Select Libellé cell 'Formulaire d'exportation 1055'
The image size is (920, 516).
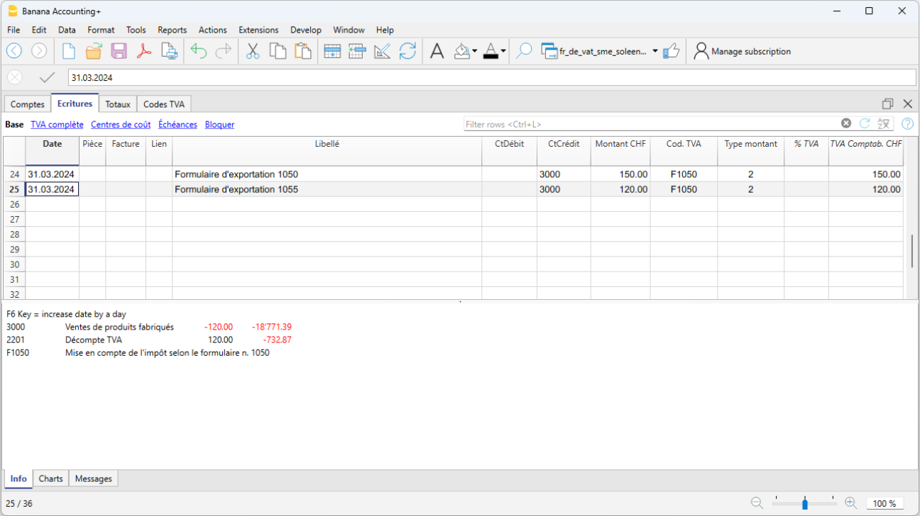[x=327, y=189]
